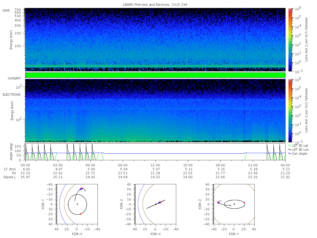Click the Dipole L row label
Image resolution: width=317 pixels, height=238 pixels.
10,177
